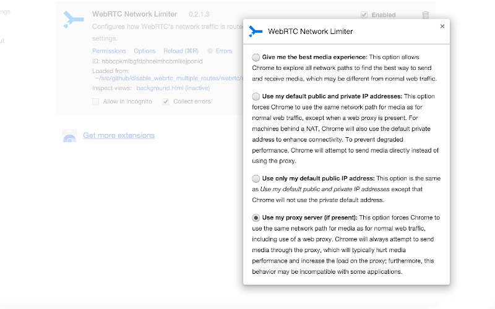Click extension ID text hbbcpkmlbgfdphcelmhcbmliiejponid
Image resolution: width=495 pixels, height=309 pixels.
(152, 61)
